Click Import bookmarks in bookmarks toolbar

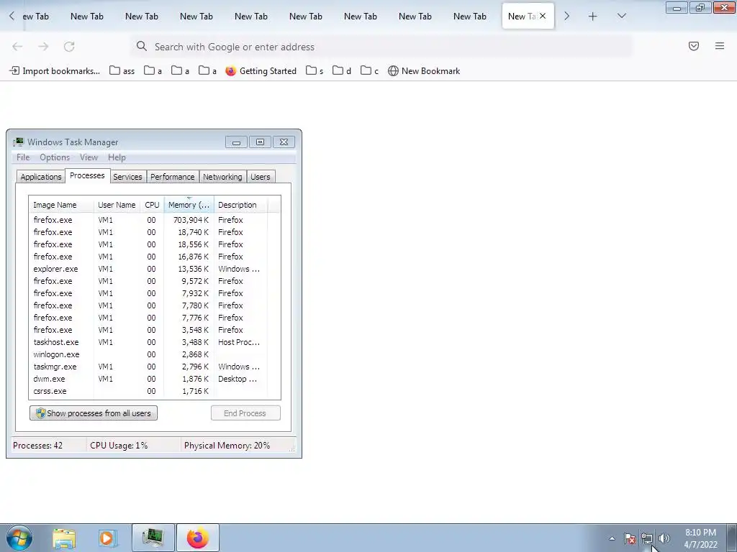click(55, 71)
